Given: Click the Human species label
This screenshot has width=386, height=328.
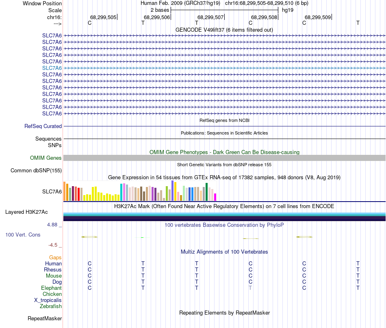Looking at the screenshot, I should tap(53, 263).
